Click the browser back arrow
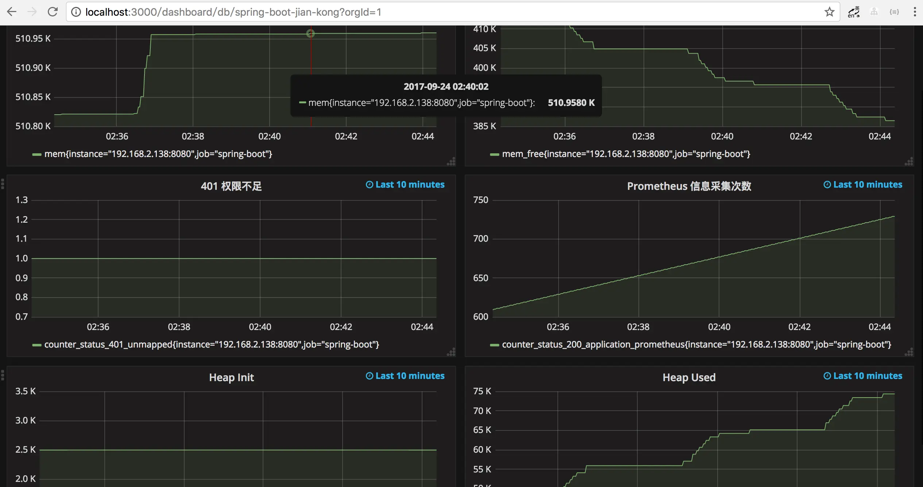The height and width of the screenshot is (487, 923). click(12, 12)
